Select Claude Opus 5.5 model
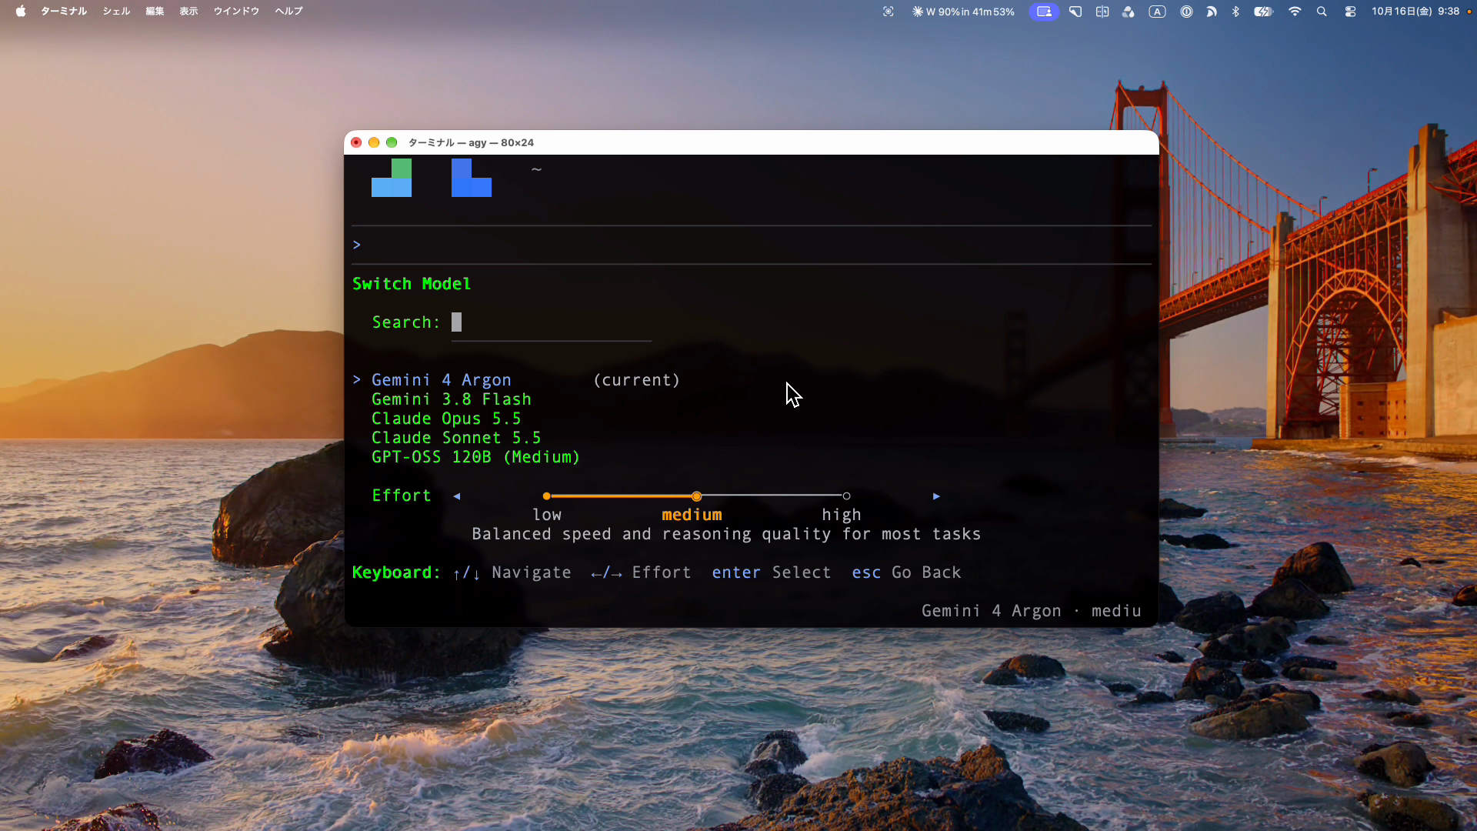Screen dimensions: 1477x831 (446, 419)
